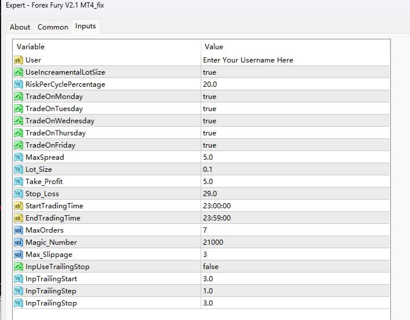Click the MaxOrders integer icon
Image resolution: width=410 pixels, height=320 pixels.
point(19,230)
